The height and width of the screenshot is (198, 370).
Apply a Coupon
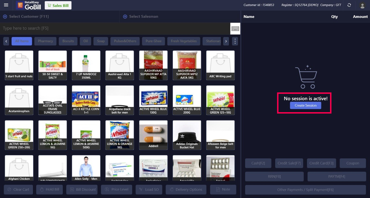pyautogui.click(x=353, y=163)
